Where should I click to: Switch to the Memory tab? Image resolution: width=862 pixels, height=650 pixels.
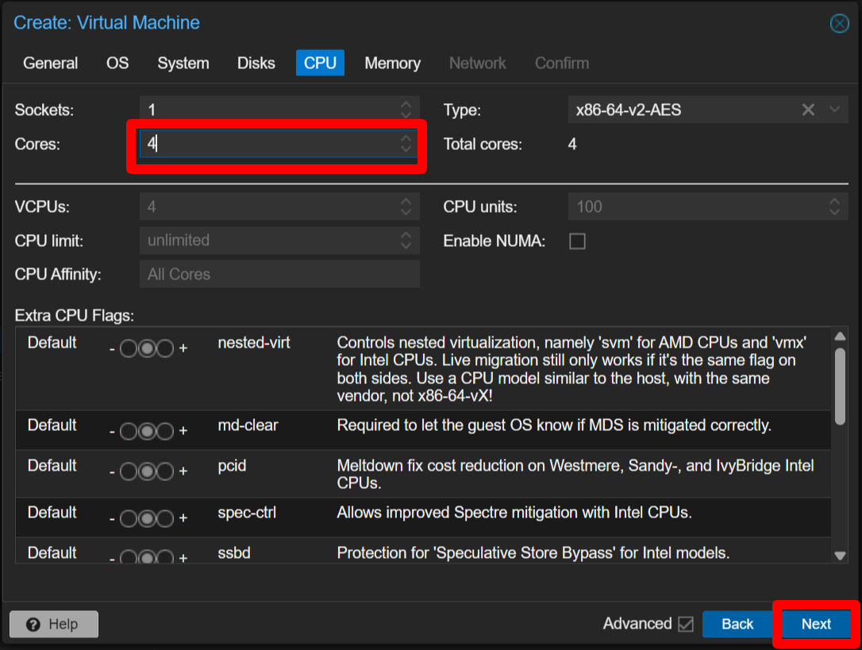[x=392, y=63]
